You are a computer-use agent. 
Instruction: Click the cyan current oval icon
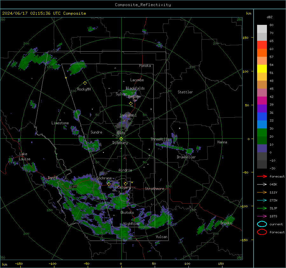coord(262,224)
